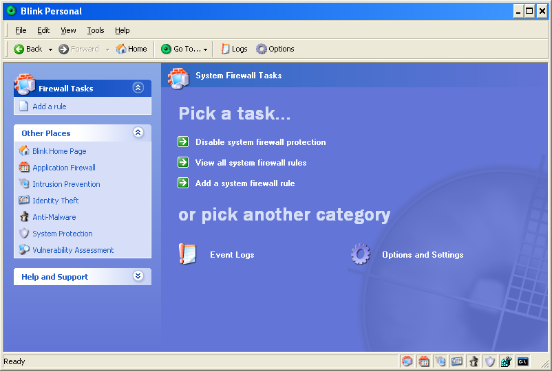Open the Back history dropdown arrow
Image resolution: width=552 pixels, height=371 pixels.
[x=50, y=49]
